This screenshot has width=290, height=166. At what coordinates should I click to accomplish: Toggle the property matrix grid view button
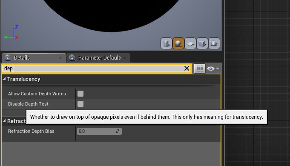[x=200, y=69]
